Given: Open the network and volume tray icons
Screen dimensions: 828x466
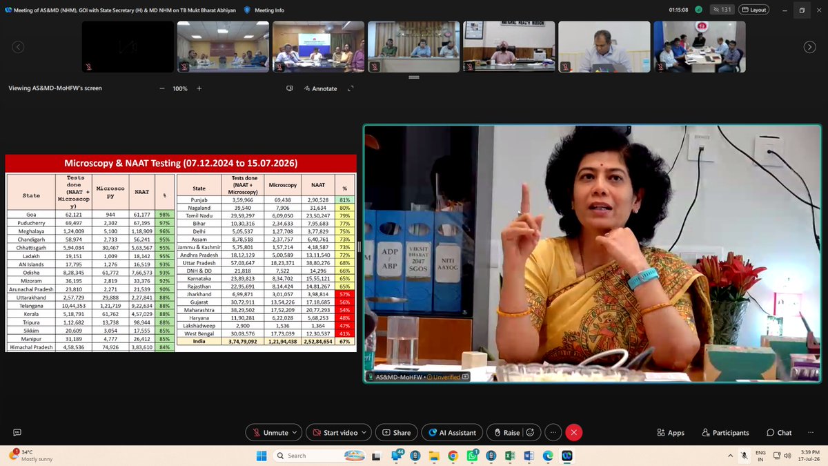Looking at the screenshot, I should pos(781,456).
